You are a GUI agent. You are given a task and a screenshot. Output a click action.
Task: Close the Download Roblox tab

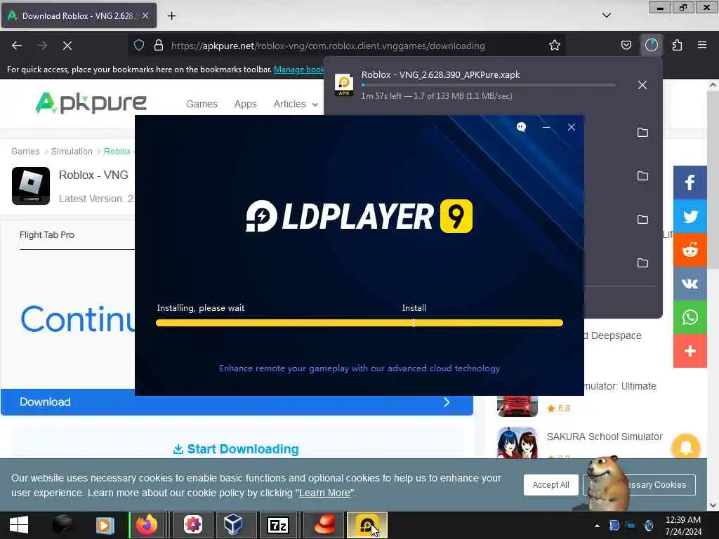pyautogui.click(x=145, y=16)
